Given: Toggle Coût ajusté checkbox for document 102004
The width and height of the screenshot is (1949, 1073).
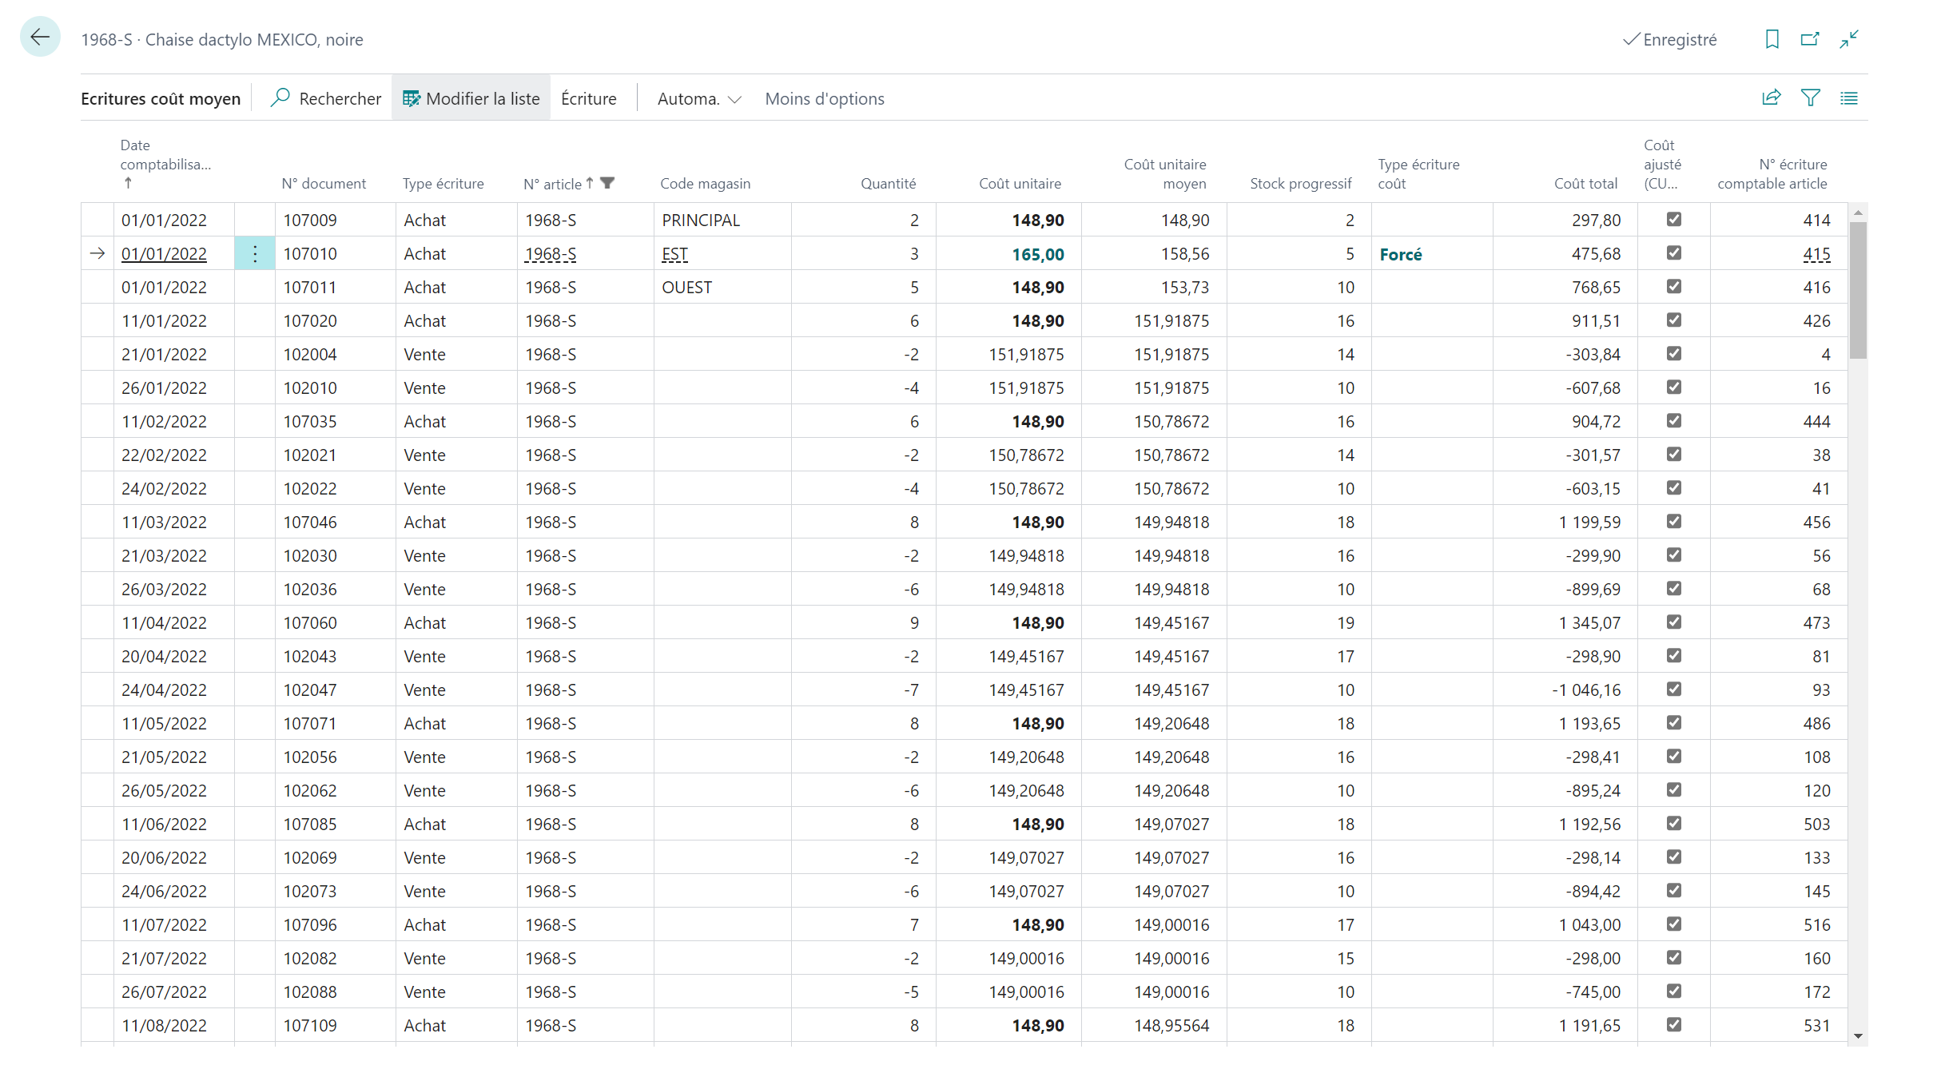Looking at the screenshot, I should tap(1674, 353).
